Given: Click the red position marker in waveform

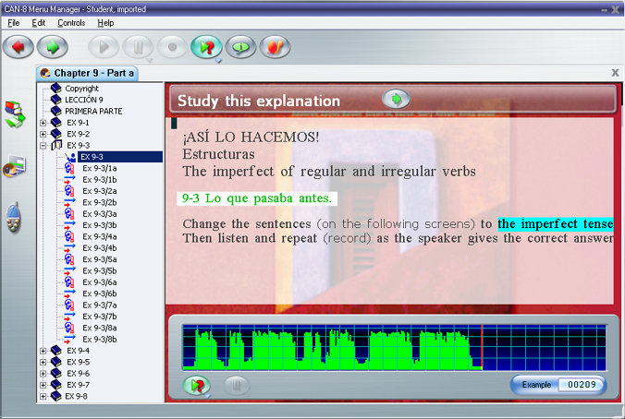Looking at the screenshot, I should coord(482,347).
